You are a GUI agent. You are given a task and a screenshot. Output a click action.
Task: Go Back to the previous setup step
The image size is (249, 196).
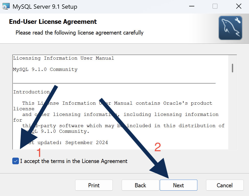[x=140, y=185]
